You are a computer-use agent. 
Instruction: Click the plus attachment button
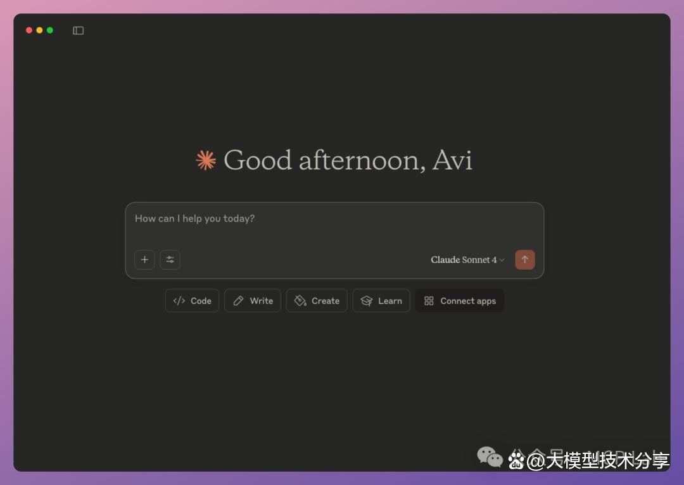(x=144, y=260)
